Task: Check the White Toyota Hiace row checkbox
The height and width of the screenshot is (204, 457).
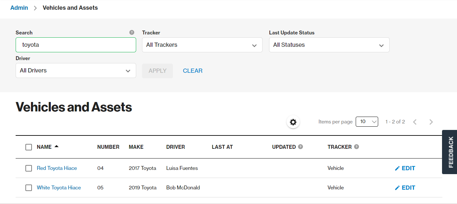Action: tap(29, 188)
